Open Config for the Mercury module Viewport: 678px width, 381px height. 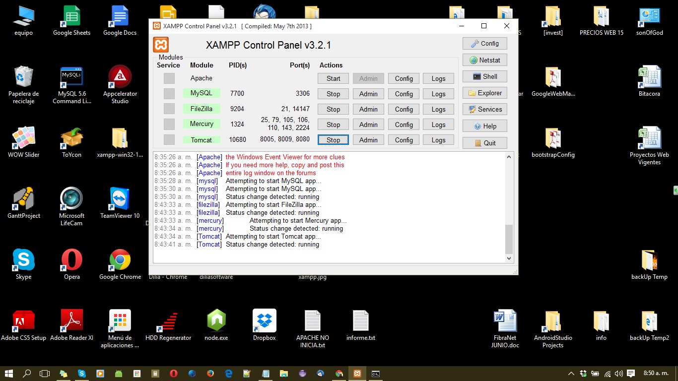[x=404, y=125]
